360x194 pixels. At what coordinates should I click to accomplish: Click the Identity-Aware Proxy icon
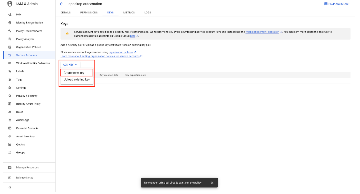click(x=10, y=104)
